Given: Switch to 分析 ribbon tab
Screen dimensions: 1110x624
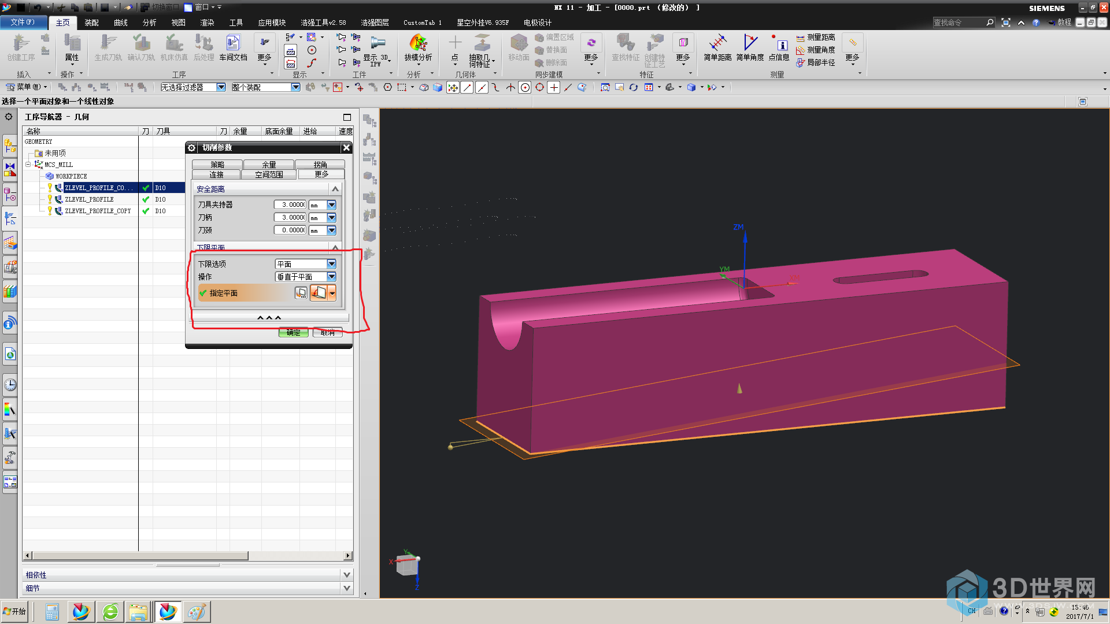Looking at the screenshot, I should pos(149,23).
